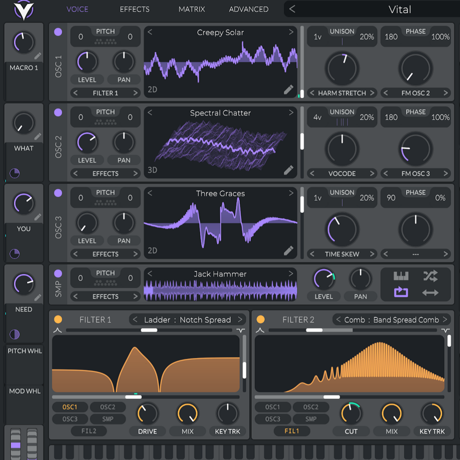
Task: Click OSC 3 phase value 90
Action: 391,198
